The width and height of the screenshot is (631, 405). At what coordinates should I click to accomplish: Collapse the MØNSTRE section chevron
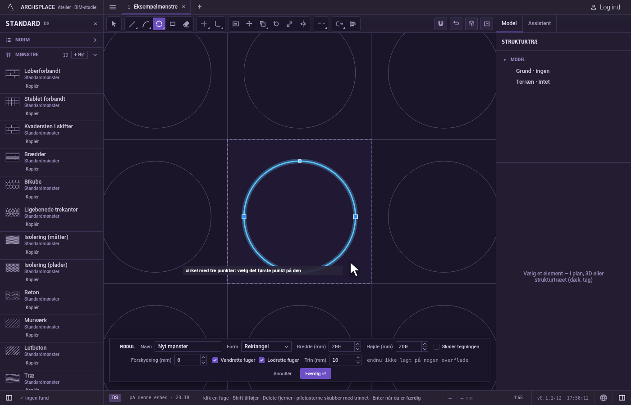[x=95, y=55]
